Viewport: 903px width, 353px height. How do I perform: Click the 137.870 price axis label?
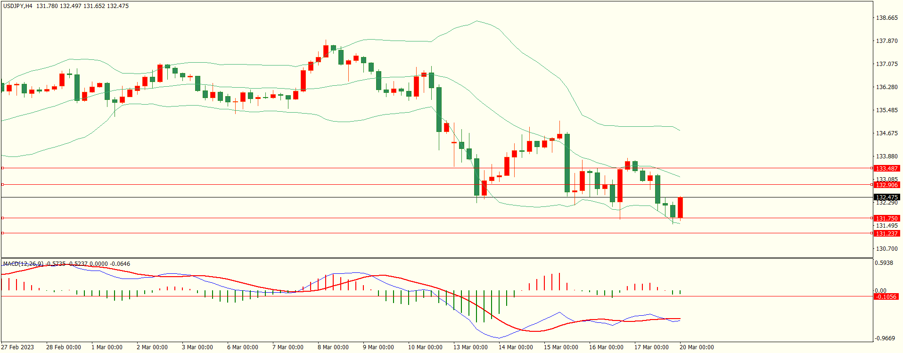pyautogui.click(x=887, y=41)
